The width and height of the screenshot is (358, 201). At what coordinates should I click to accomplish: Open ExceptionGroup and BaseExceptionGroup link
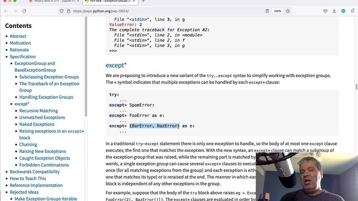[x=35, y=66]
